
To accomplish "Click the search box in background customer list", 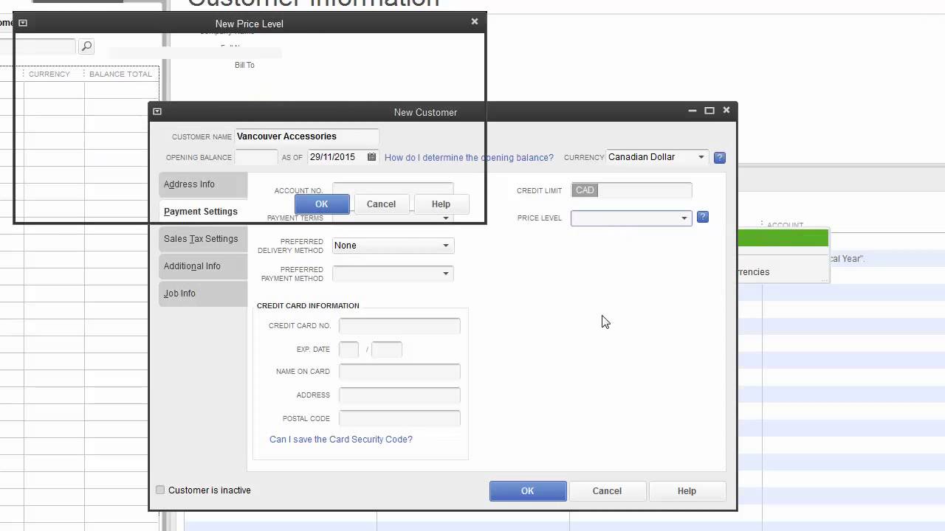I will tap(38, 46).
